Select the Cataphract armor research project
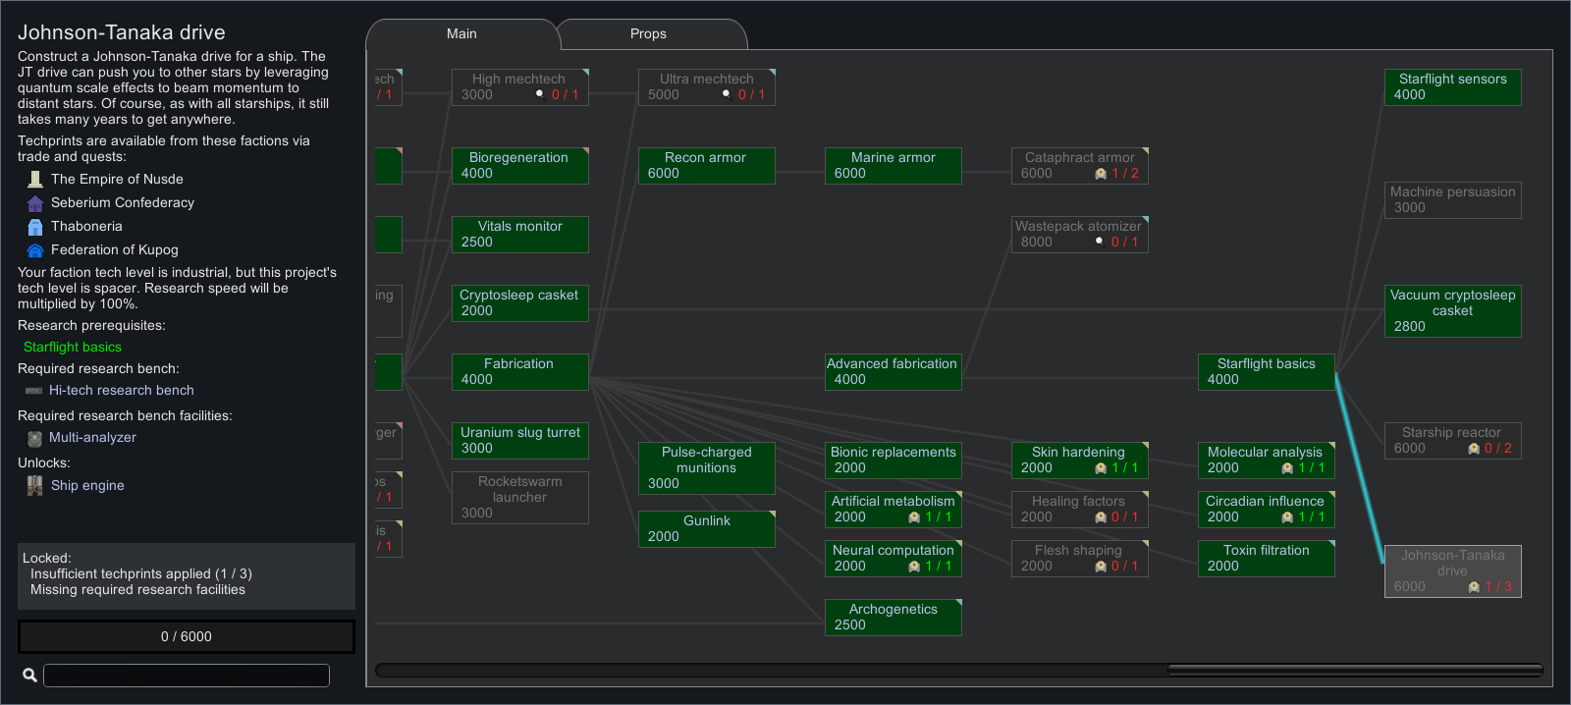Viewport: 1571px width, 705px height. click(x=1080, y=166)
